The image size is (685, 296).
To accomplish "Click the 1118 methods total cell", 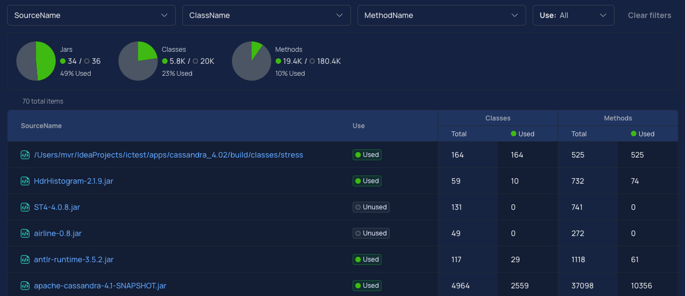I will click(579, 259).
